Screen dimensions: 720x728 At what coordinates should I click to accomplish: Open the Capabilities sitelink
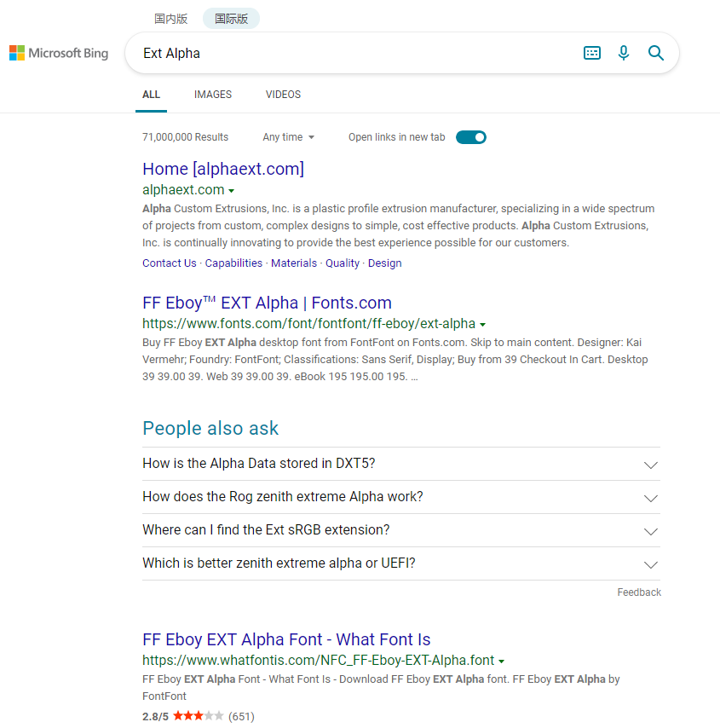pyautogui.click(x=233, y=263)
